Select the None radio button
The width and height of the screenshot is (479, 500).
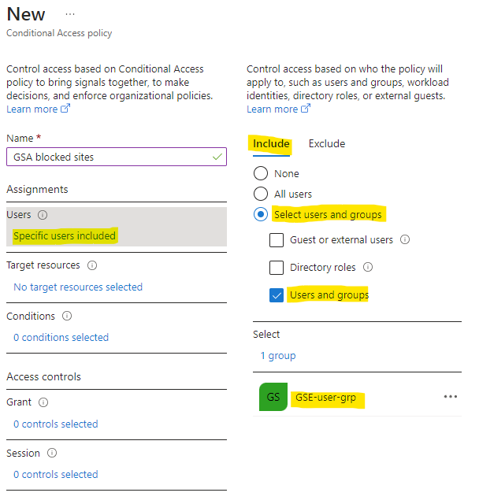pos(261,173)
